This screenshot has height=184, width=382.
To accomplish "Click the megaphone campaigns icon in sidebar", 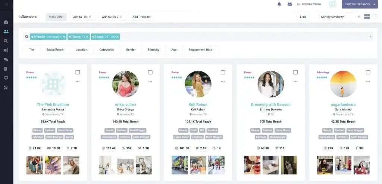I will click(6, 50).
